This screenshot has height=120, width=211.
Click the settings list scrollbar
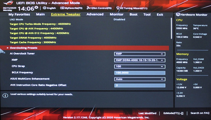pyautogui.click(x=171, y=28)
